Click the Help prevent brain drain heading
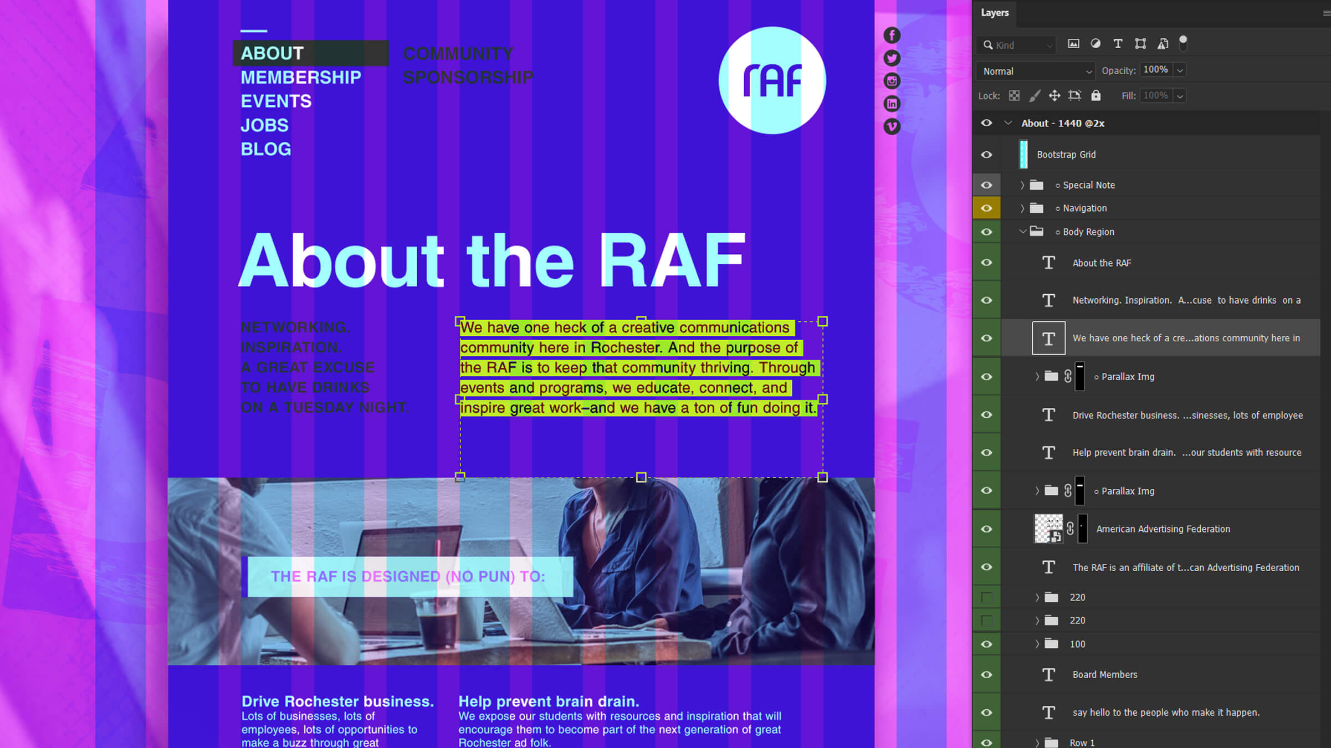1331x748 pixels. coord(549,701)
